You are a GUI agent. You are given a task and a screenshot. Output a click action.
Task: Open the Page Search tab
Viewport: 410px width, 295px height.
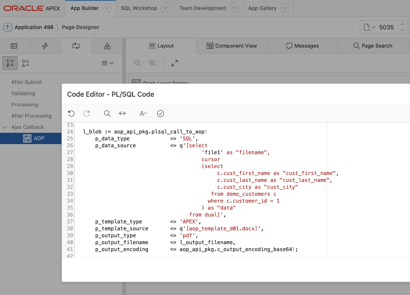[x=373, y=46]
